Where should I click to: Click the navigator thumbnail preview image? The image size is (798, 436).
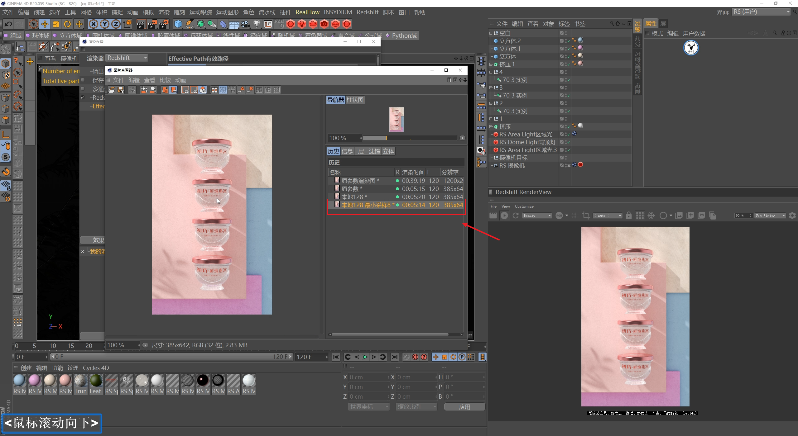397,119
